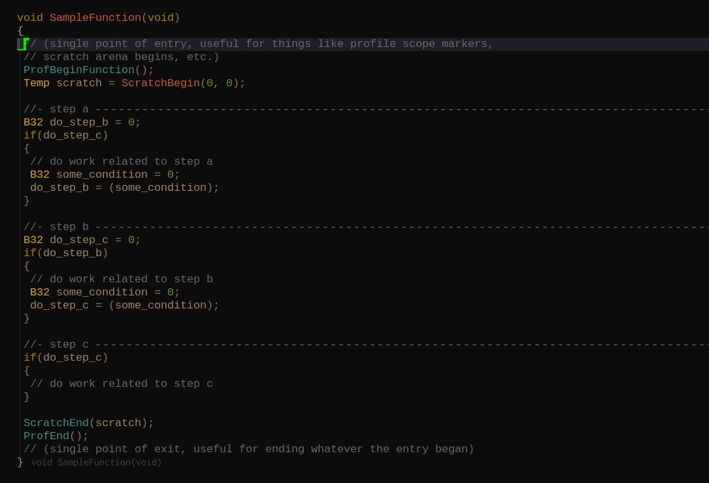Click the comment "// do work related to step b"
This screenshot has height=483, width=709.
tap(121, 279)
